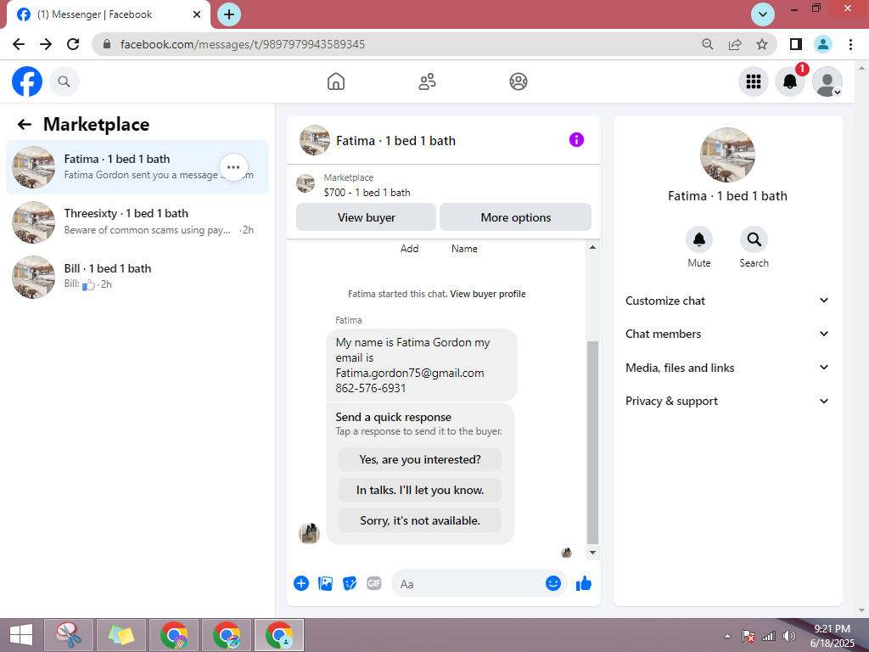Viewport: 869px width, 652px height.
Task: Click the $700 - 1 bed 1 bath listing text
Action: pyautogui.click(x=367, y=193)
